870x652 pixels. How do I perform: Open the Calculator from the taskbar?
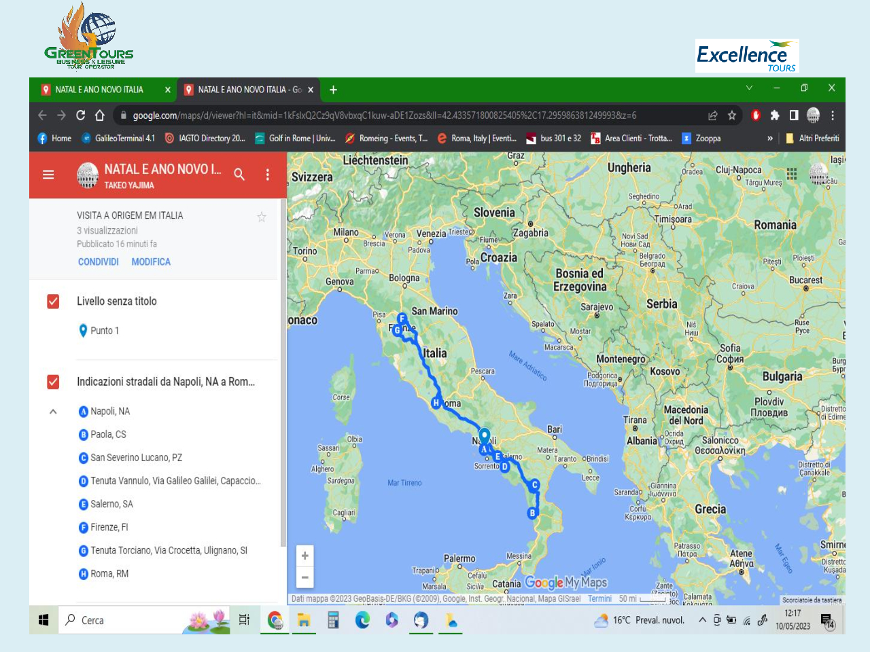click(x=333, y=620)
